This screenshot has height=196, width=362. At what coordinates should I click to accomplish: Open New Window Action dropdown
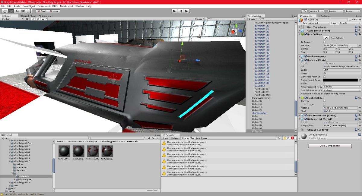click(x=342, y=90)
